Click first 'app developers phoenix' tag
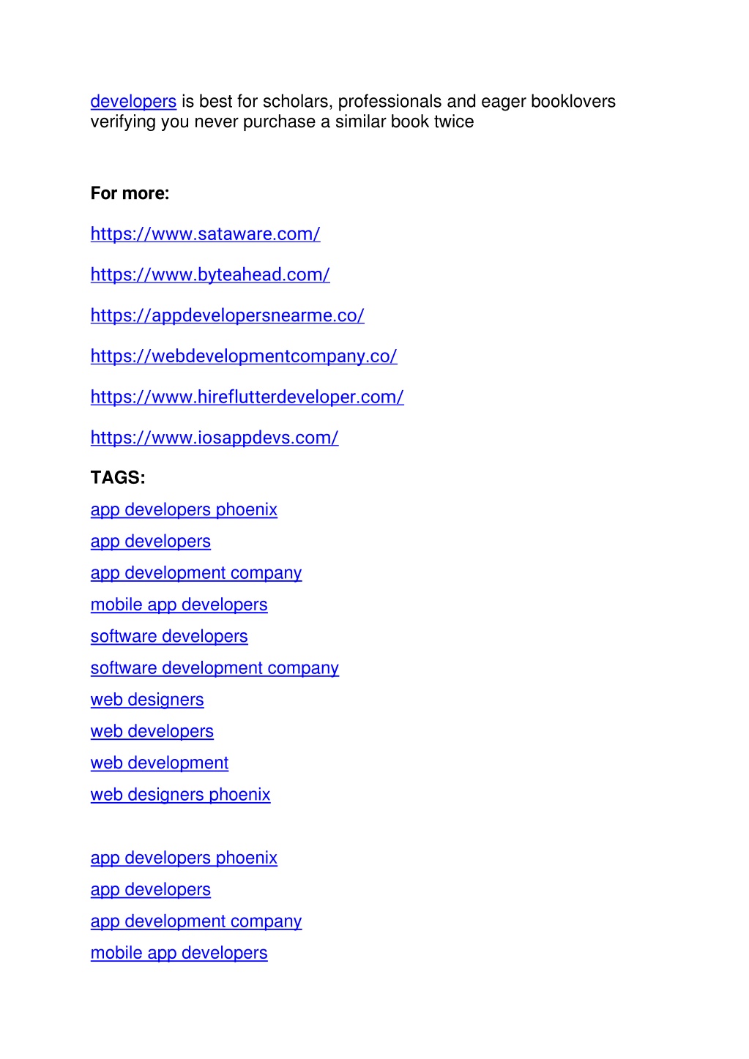The height and width of the screenshot is (1059, 749). 184,510
